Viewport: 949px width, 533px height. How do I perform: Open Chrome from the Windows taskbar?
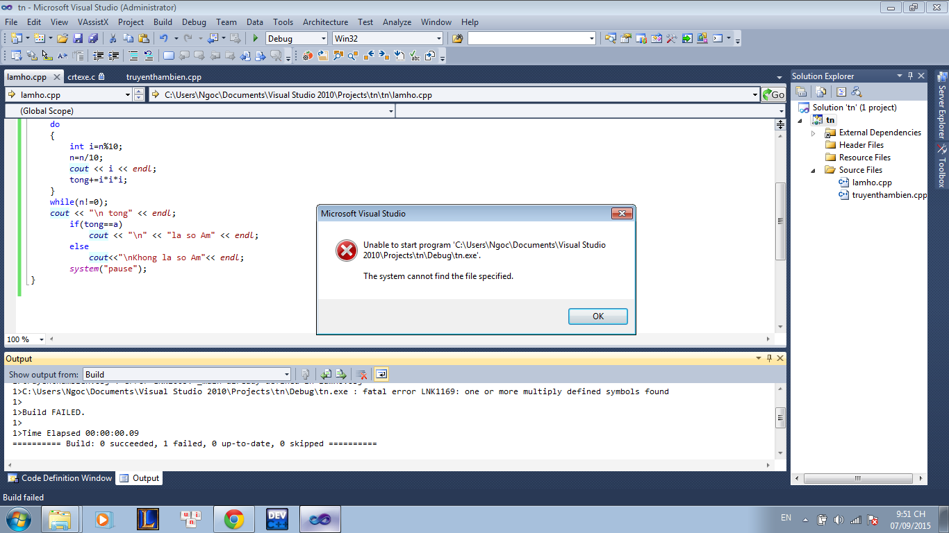pyautogui.click(x=233, y=519)
